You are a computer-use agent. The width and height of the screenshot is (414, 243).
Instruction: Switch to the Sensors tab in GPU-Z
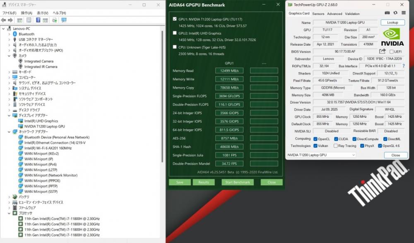coord(318,14)
